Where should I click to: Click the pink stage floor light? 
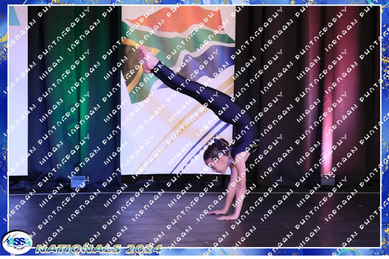click(x=328, y=180)
